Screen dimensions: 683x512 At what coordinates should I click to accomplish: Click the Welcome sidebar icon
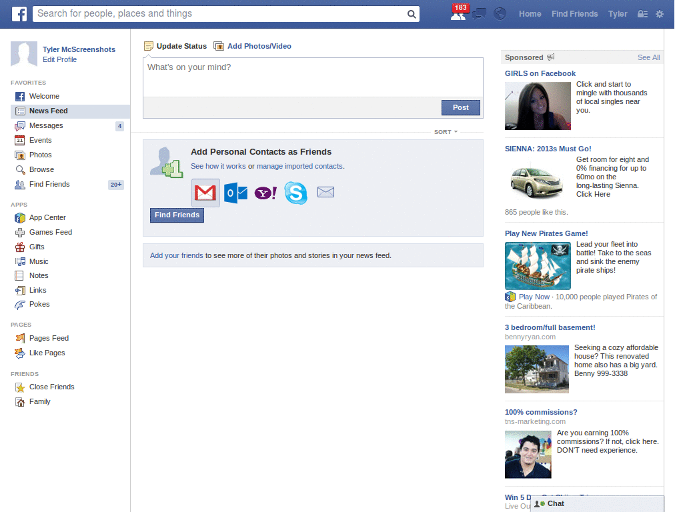pos(20,96)
